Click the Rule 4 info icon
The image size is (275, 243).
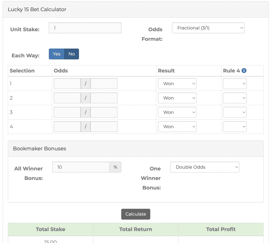pyautogui.click(x=244, y=71)
